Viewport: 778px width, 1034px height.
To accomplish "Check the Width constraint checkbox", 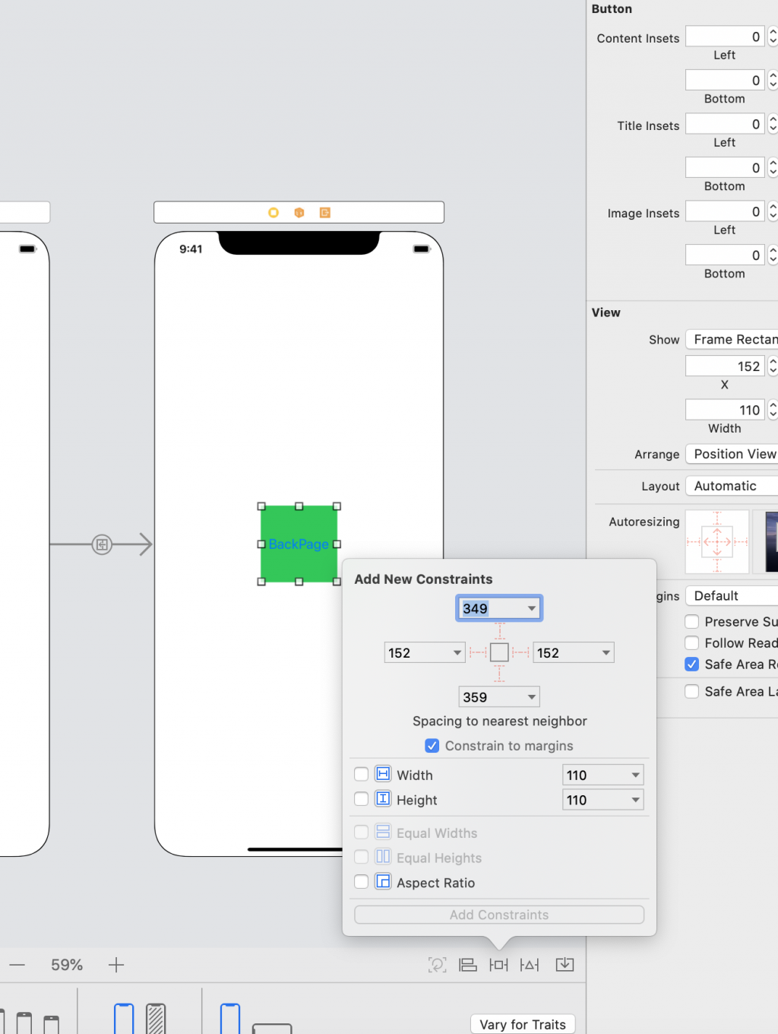I will point(362,774).
